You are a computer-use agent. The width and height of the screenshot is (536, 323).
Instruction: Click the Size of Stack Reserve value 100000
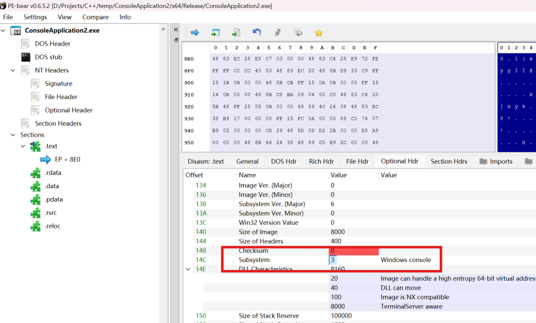(x=341, y=316)
